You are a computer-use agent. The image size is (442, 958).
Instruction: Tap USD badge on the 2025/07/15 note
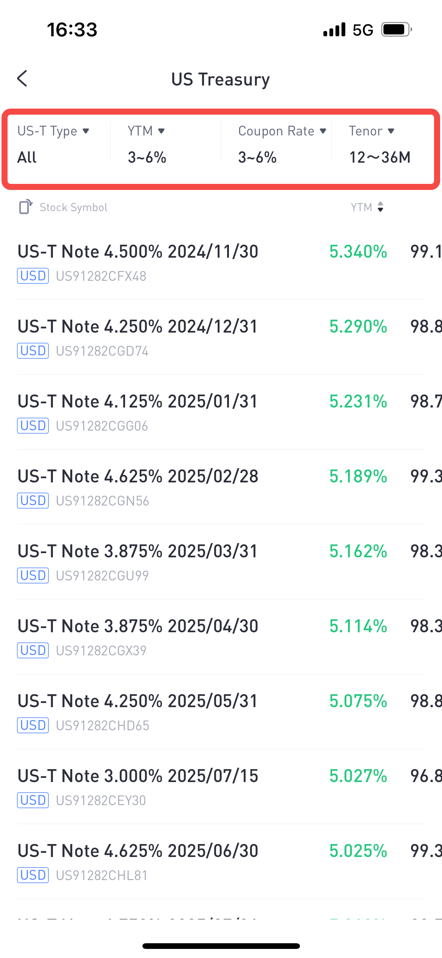[x=33, y=800]
